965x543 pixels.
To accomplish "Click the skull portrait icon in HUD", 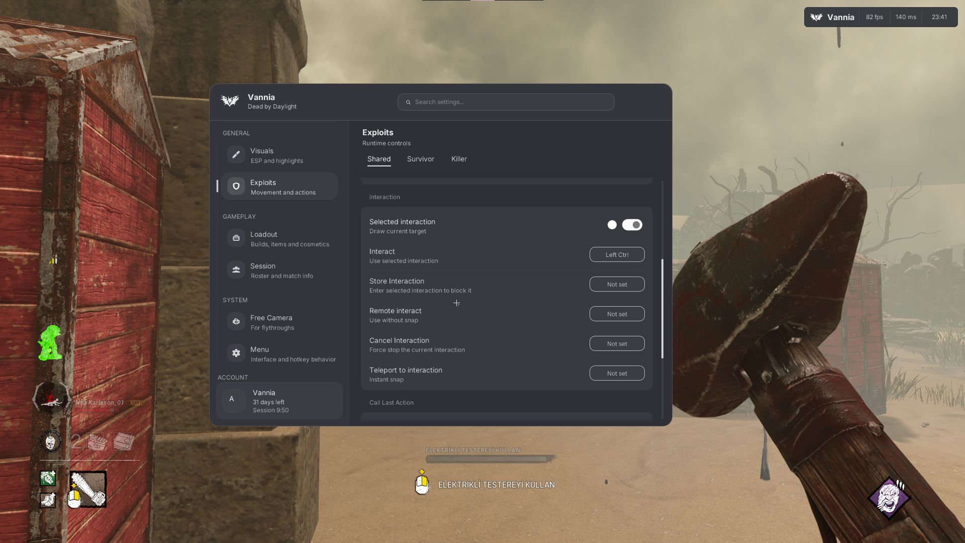I will click(x=51, y=441).
